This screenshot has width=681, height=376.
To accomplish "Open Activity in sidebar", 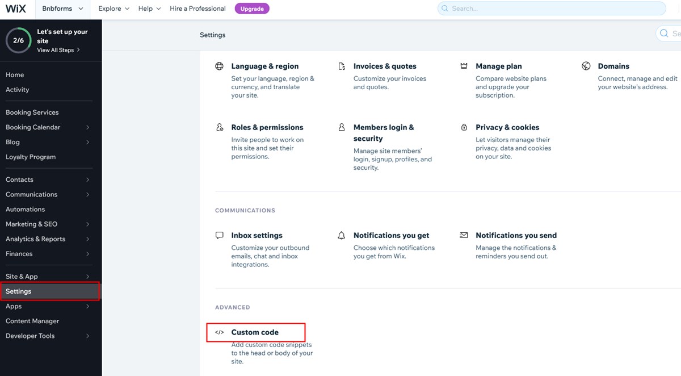I will click(17, 90).
